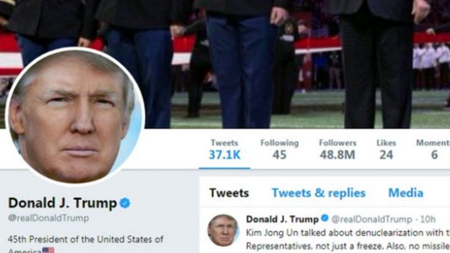Open the Moments count 6
Viewport: 450px width, 253px height.
click(x=433, y=150)
